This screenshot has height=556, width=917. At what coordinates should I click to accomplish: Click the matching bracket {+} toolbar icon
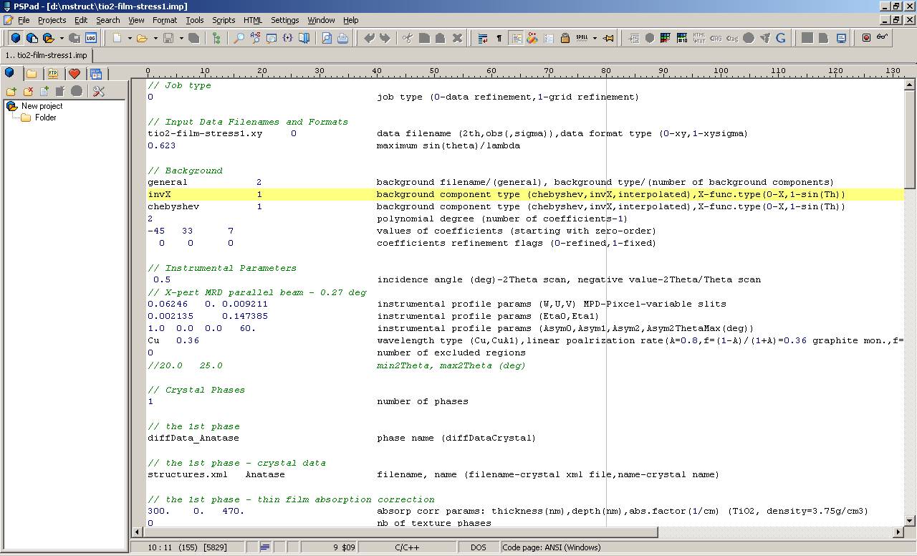288,38
